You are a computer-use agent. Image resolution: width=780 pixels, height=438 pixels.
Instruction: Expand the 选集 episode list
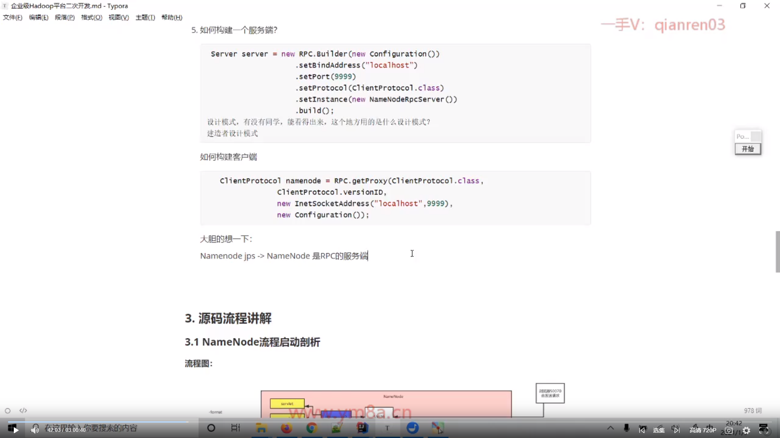pos(659,430)
